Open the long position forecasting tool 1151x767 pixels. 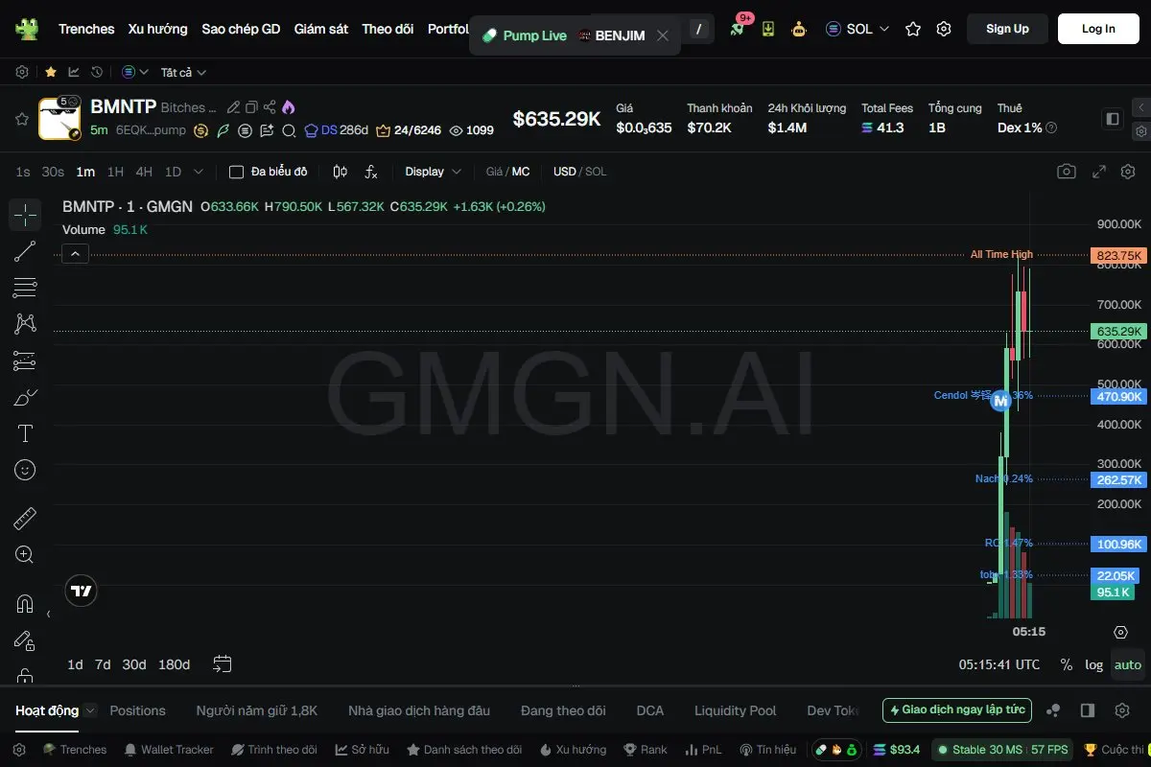pyautogui.click(x=25, y=360)
